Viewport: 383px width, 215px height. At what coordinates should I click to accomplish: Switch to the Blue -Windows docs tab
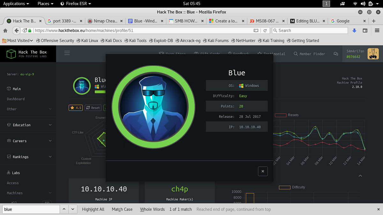pyautogui.click(x=146, y=21)
